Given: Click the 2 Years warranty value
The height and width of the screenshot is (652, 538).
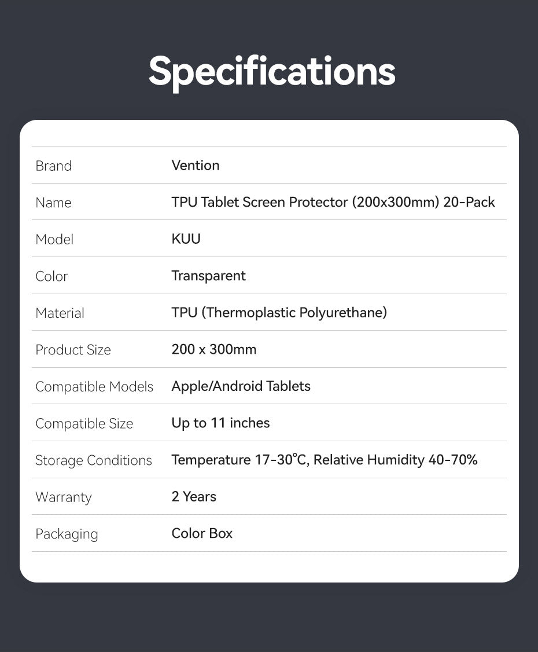Looking at the screenshot, I should (x=194, y=497).
